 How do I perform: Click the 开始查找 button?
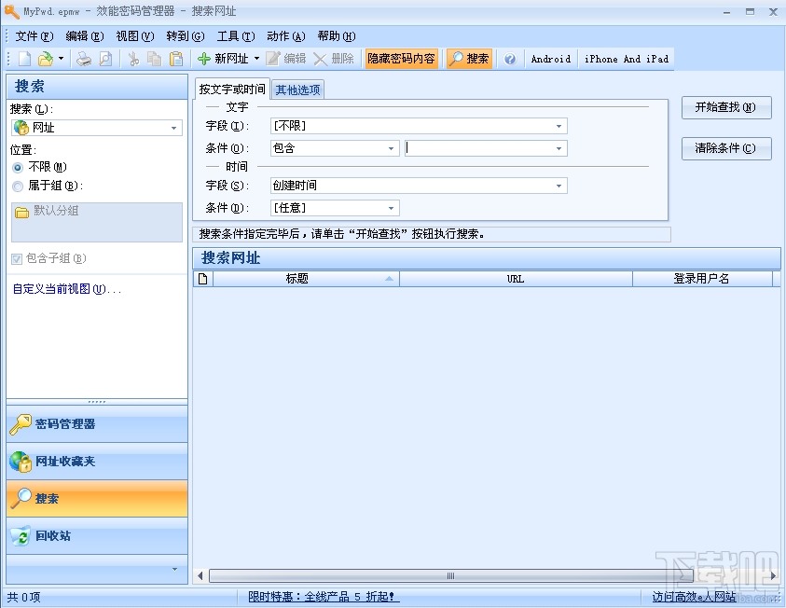(725, 108)
